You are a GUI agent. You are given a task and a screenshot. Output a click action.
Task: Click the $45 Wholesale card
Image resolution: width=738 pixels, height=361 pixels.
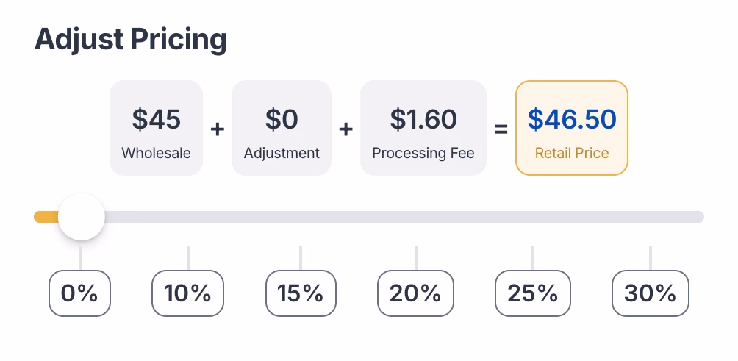click(x=156, y=128)
